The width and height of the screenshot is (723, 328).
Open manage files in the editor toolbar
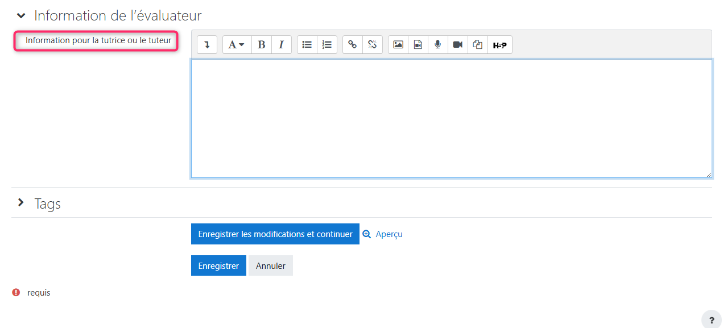click(x=478, y=45)
